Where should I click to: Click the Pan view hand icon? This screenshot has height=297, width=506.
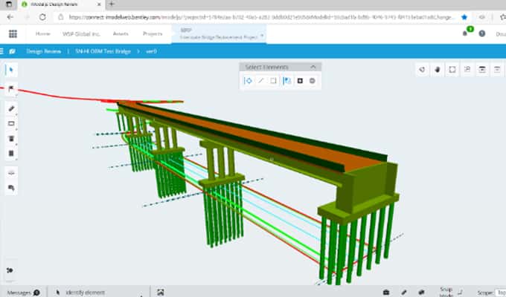438,69
